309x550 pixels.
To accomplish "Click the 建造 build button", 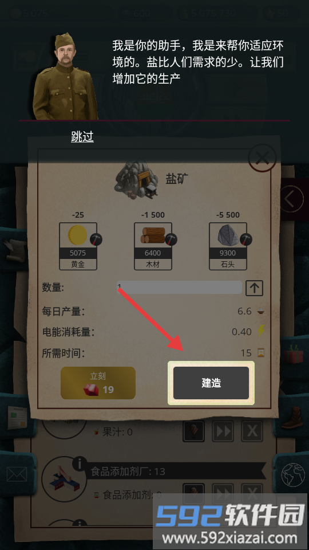I will click(211, 383).
